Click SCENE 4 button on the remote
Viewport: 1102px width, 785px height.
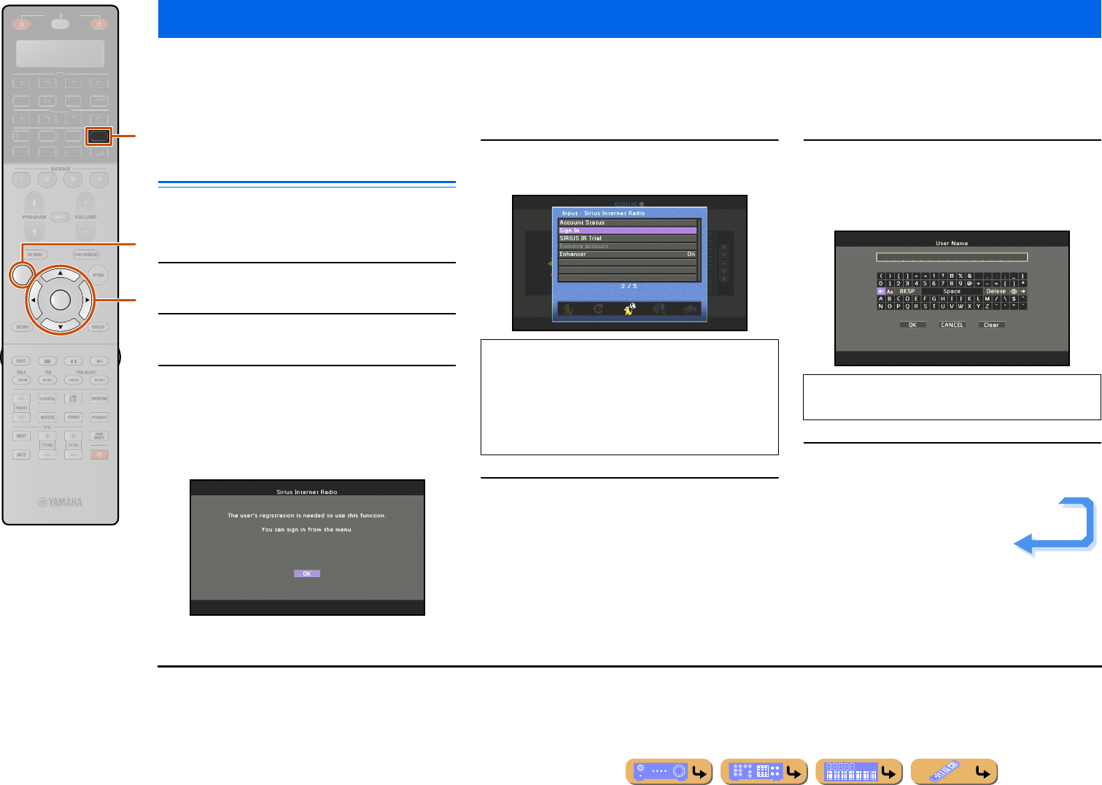pyautogui.click(x=98, y=179)
